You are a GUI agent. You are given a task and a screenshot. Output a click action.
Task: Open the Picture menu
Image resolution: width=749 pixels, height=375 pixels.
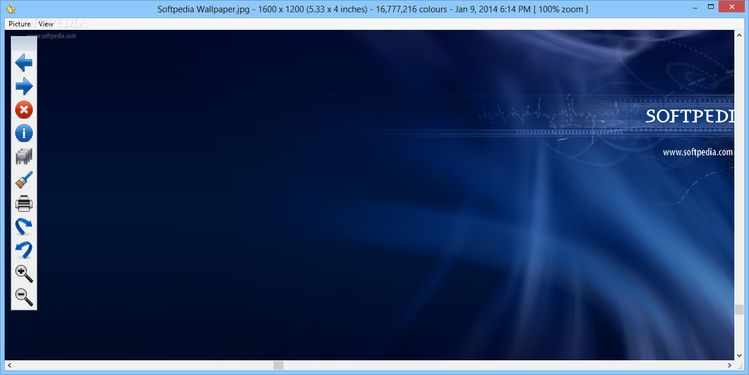click(x=19, y=24)
